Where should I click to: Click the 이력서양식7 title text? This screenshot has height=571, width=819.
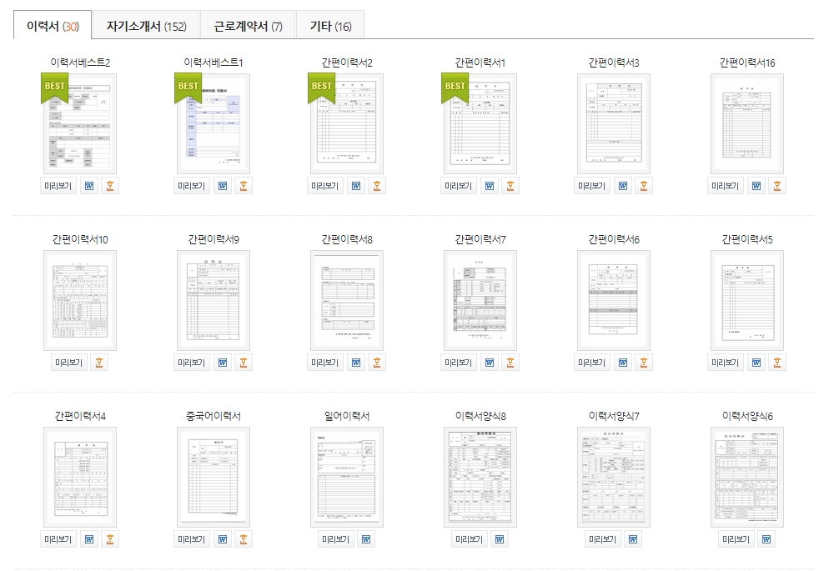(x=614, y=416)
